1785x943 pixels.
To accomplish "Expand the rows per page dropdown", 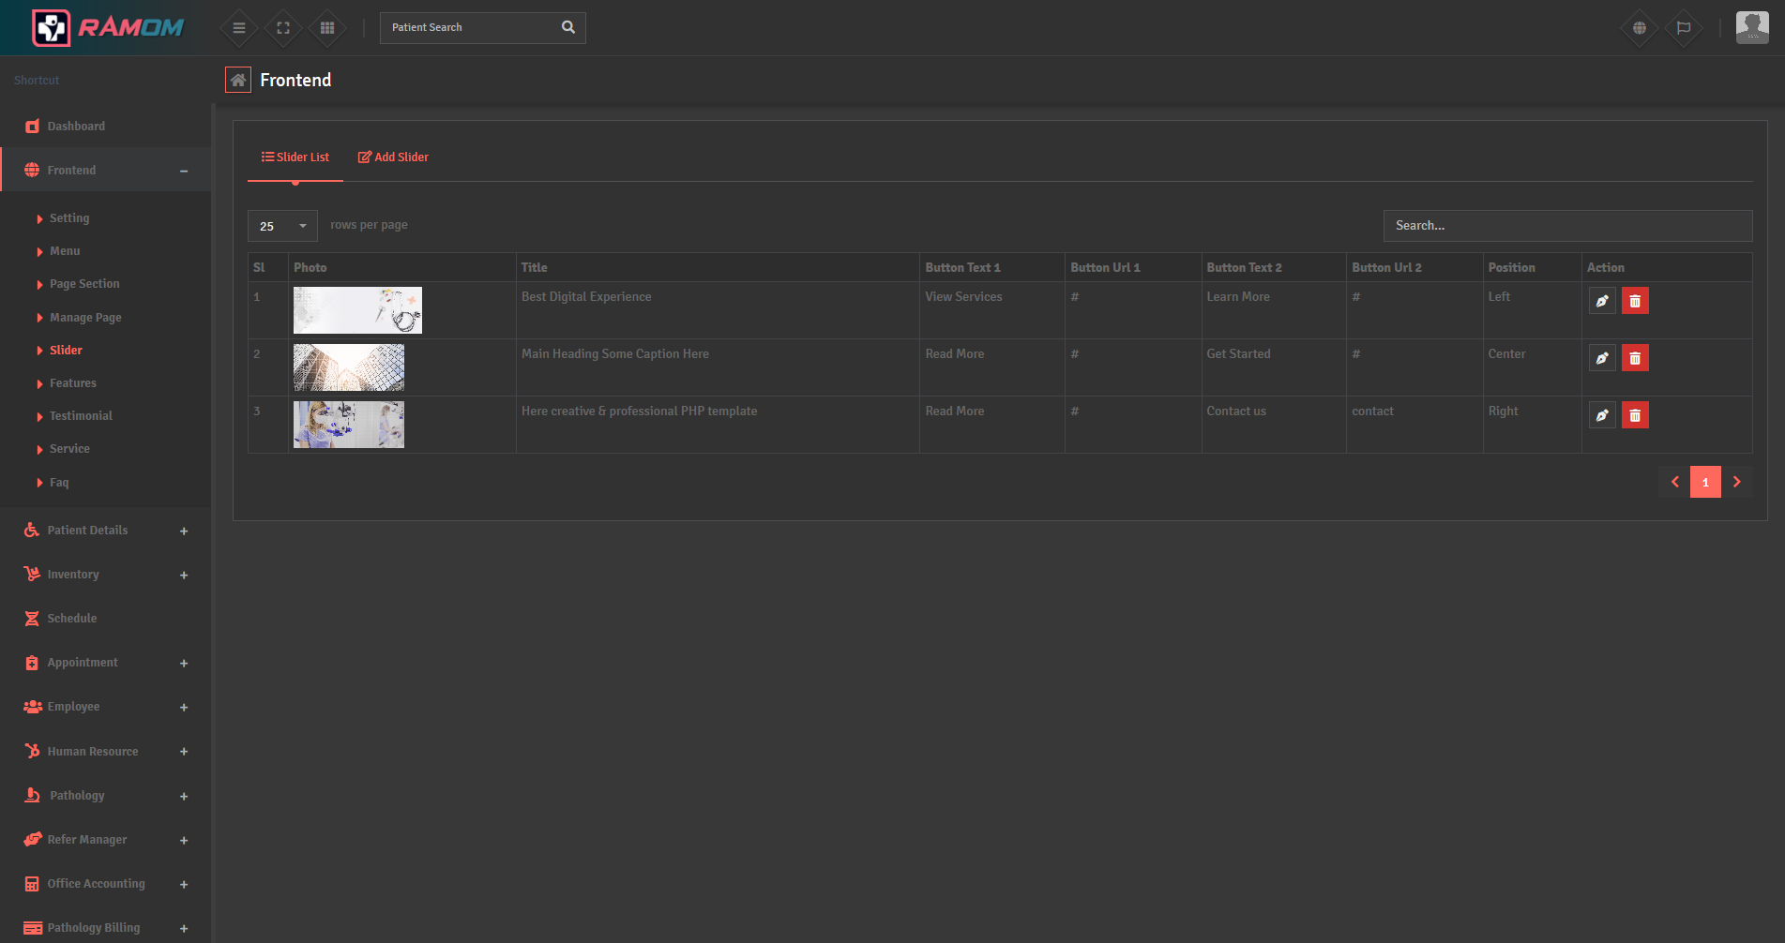I will pos(281,225).
